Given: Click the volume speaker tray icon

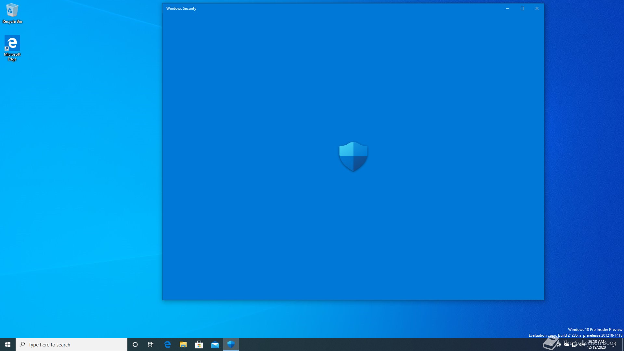Looking at the screenshot, I should (x=582, y=344).
